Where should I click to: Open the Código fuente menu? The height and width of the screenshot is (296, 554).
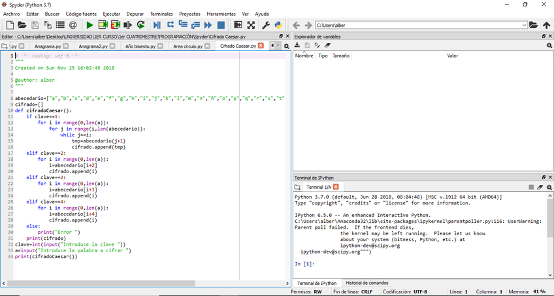(82, 14)
